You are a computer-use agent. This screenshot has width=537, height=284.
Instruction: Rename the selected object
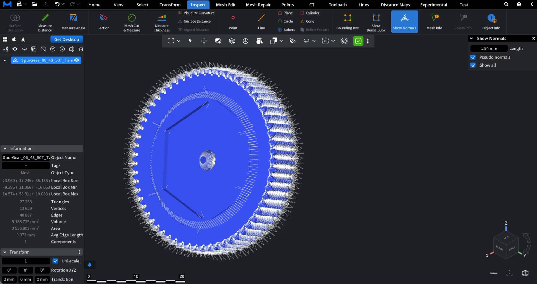72,49
